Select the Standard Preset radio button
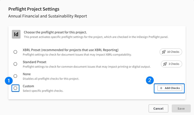 click(x=15, y=64)
